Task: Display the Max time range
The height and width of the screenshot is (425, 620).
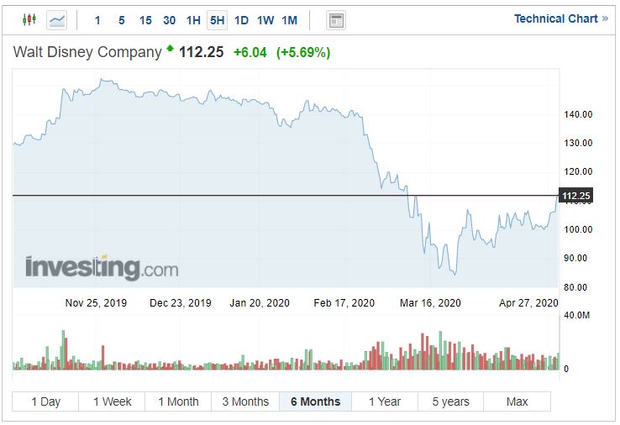Action: tap(517, 401)
